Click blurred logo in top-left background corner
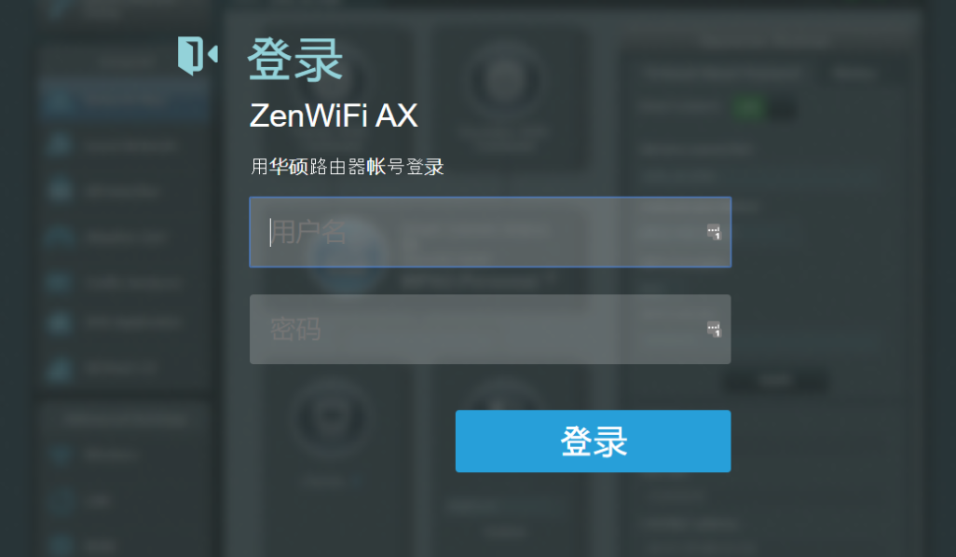Screen dimensions: 956x557 point(60,8)
